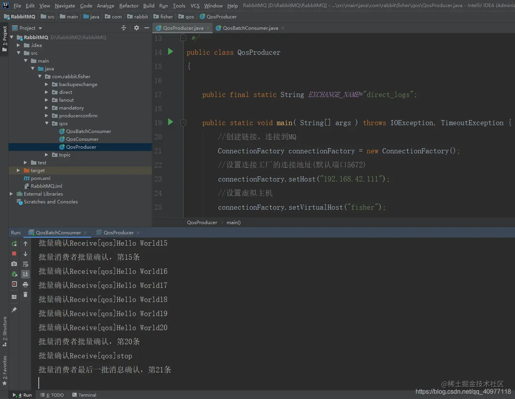Viewport: 515px width, 399px height.
Task: Click main() in editor breadcrumb
Action: (234, 222)
